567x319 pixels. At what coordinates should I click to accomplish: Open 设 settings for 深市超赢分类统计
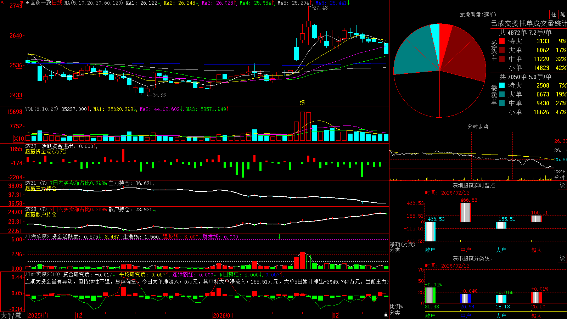tap(562, 258)
